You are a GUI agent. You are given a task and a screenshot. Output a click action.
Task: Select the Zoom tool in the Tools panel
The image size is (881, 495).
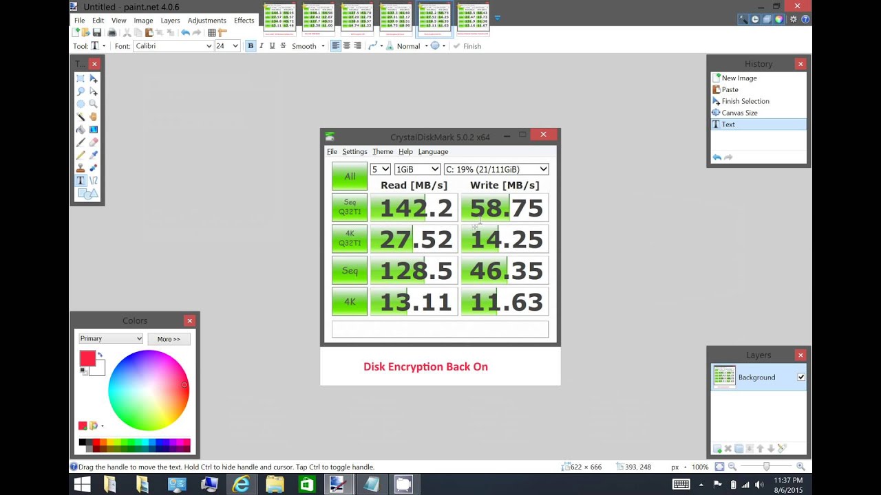point(94,104)
